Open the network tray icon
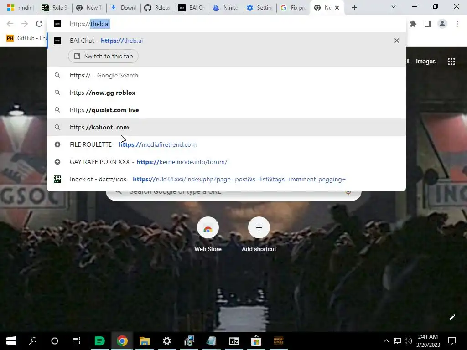The height and width of the screenshot is (350, 467). pos(397,341)
